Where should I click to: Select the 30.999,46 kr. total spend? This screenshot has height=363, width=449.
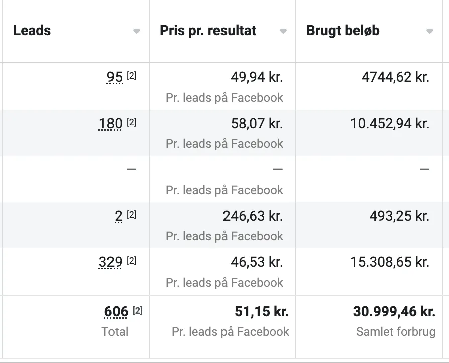[394, 312]
